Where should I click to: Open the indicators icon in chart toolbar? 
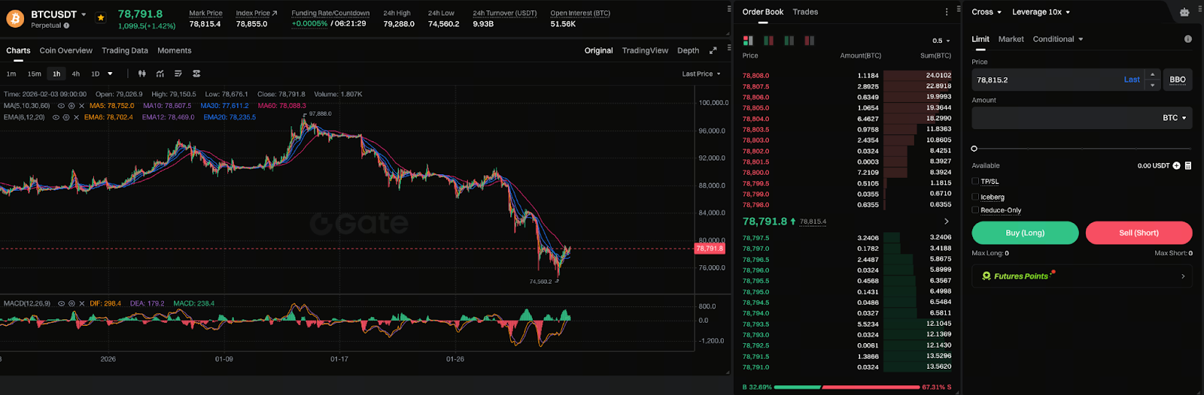(160, 74)
